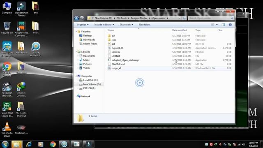This screenshot has width=263, height=148.
Task: Collapse the Computer tree group
Action: click(76, 76)
